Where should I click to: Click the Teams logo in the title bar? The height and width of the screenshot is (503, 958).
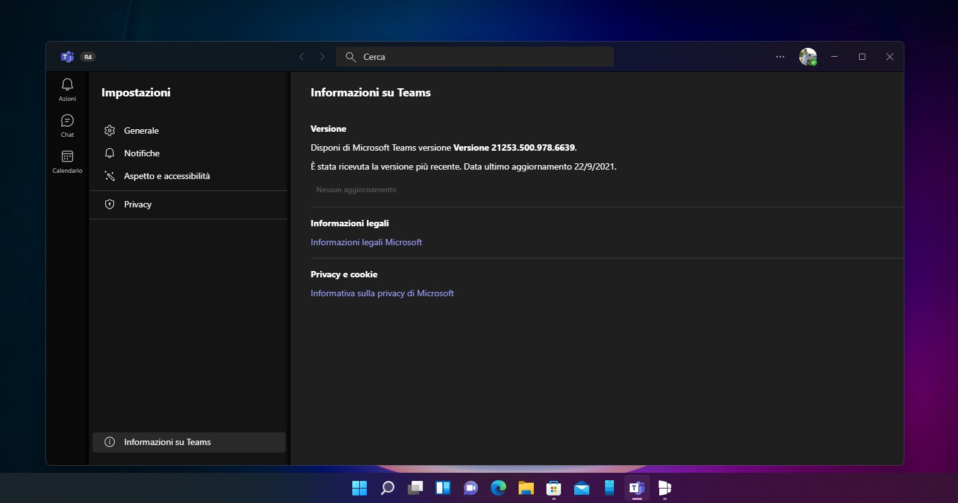click(67, 57)
